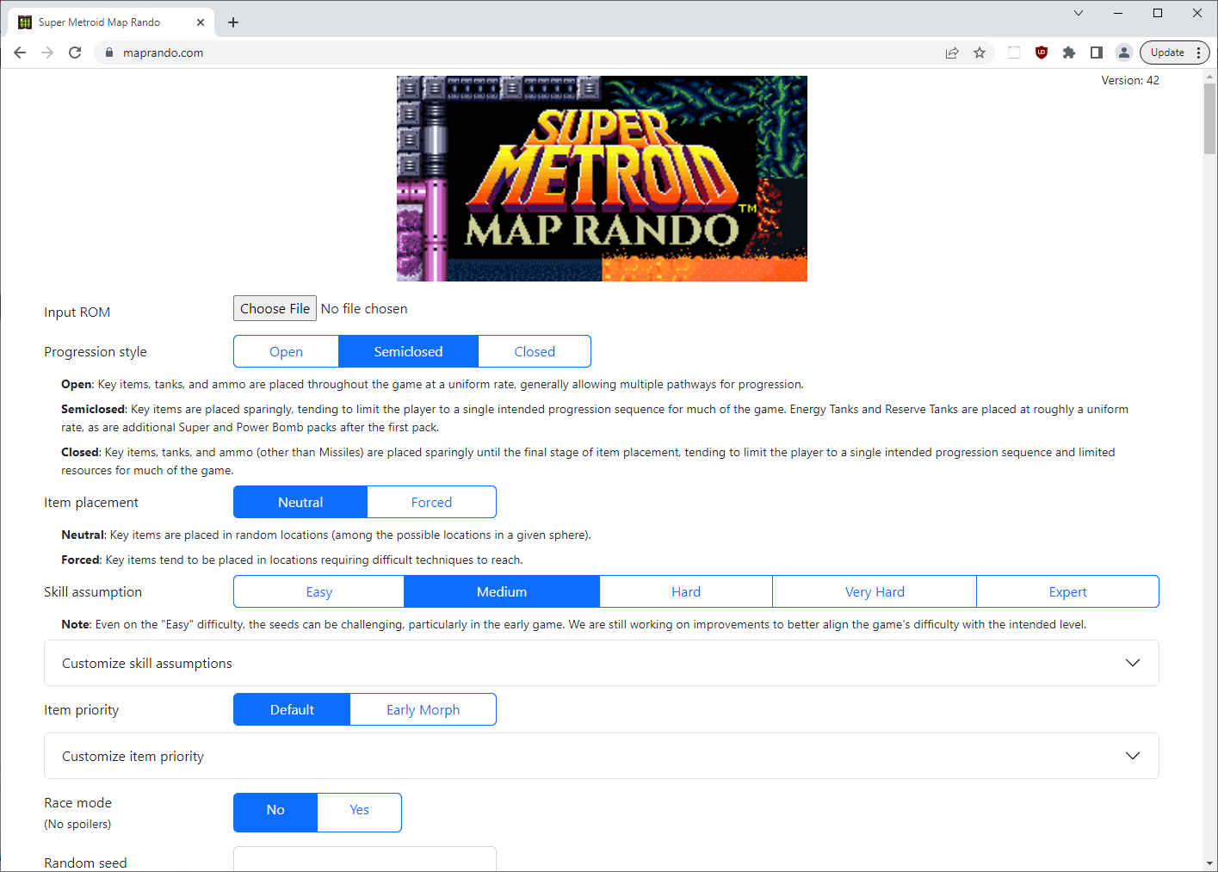The image size is (1218, 872).
Task: Set Race mode to Yes
Action: tap(359, 812)
